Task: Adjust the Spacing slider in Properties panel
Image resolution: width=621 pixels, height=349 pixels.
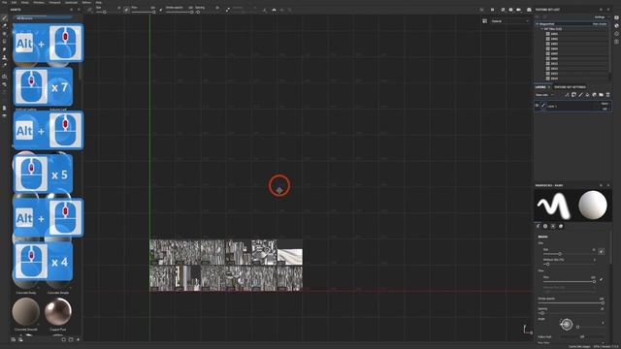Action: (x=572, y=313)
